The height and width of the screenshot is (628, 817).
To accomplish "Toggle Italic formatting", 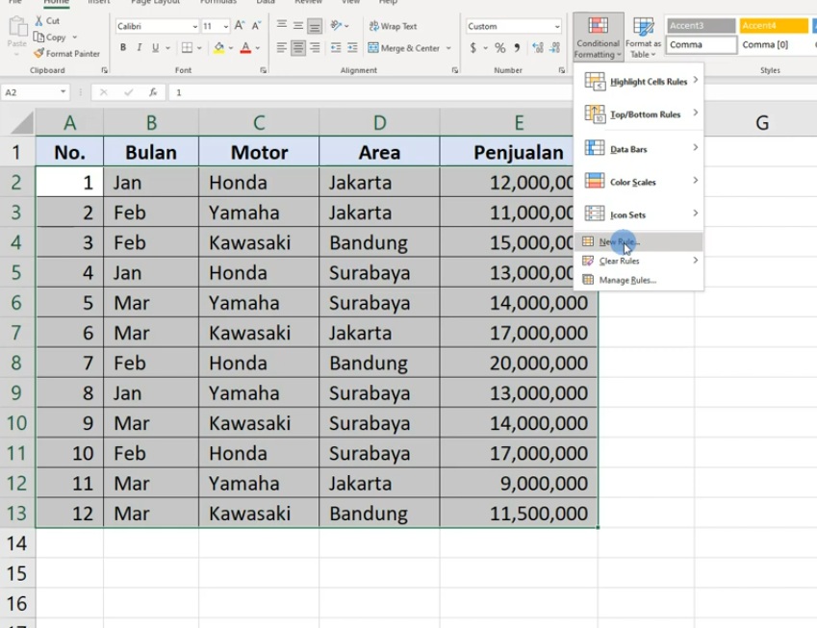I will 140,48.
